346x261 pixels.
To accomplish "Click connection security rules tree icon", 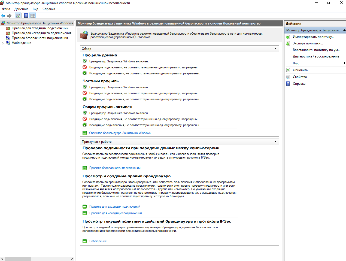I will pyautogui.click(x=8, y=38).
